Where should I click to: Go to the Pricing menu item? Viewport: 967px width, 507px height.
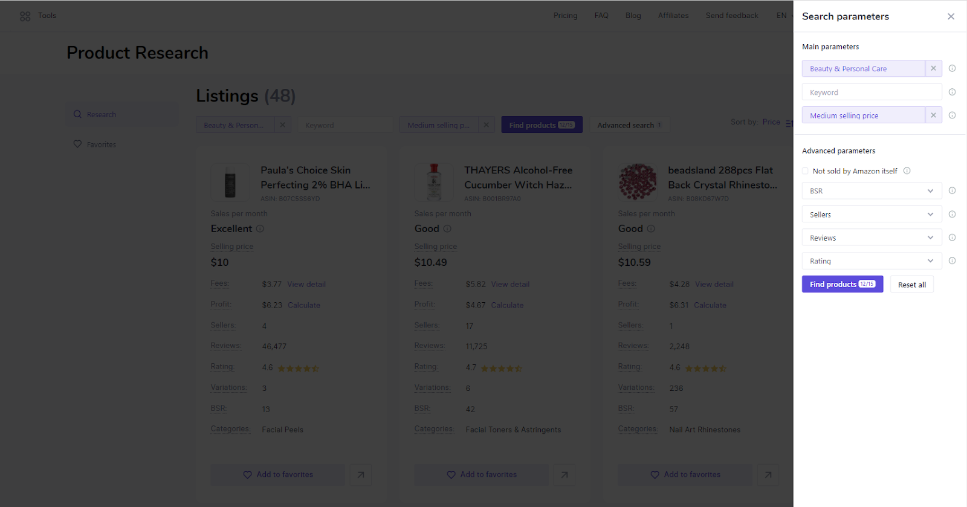565,16
